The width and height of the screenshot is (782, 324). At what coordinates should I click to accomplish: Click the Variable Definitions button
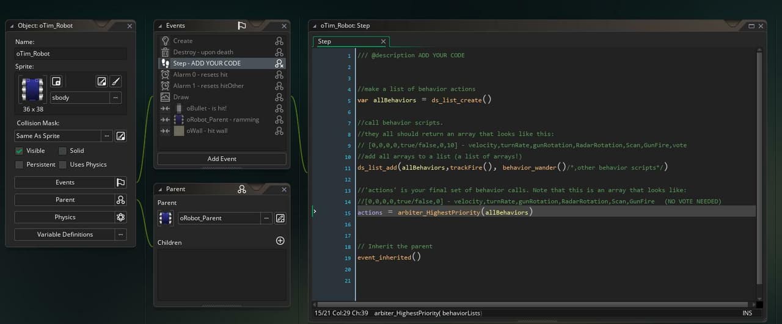click(65, 234)
